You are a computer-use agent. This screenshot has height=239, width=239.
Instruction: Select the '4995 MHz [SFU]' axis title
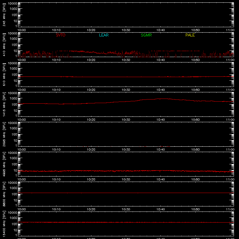4,164
